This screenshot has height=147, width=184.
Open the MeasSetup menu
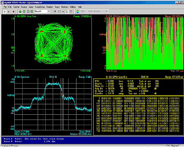(x=40, y=7)
